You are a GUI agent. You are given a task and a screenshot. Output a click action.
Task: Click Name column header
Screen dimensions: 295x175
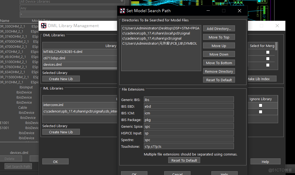[5, 21]
